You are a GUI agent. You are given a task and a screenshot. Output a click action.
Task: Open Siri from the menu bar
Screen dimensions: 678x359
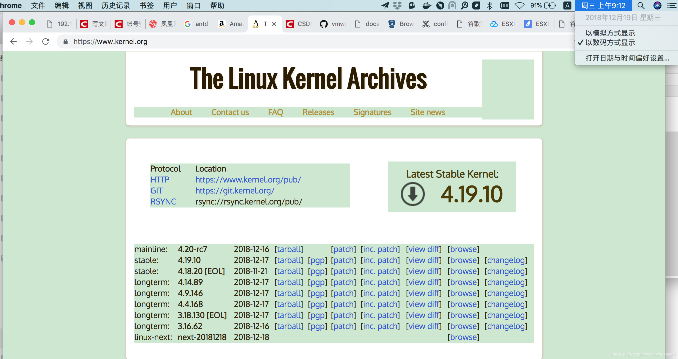point(657,5)
